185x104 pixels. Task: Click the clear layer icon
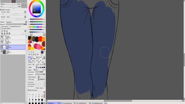tap(7, 34)
